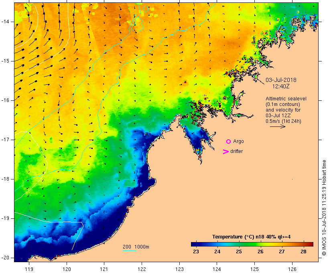Click the cyan 200 1000m isobath legend line
This screenshot has width=329, height=273.
[x=130, y=251]
